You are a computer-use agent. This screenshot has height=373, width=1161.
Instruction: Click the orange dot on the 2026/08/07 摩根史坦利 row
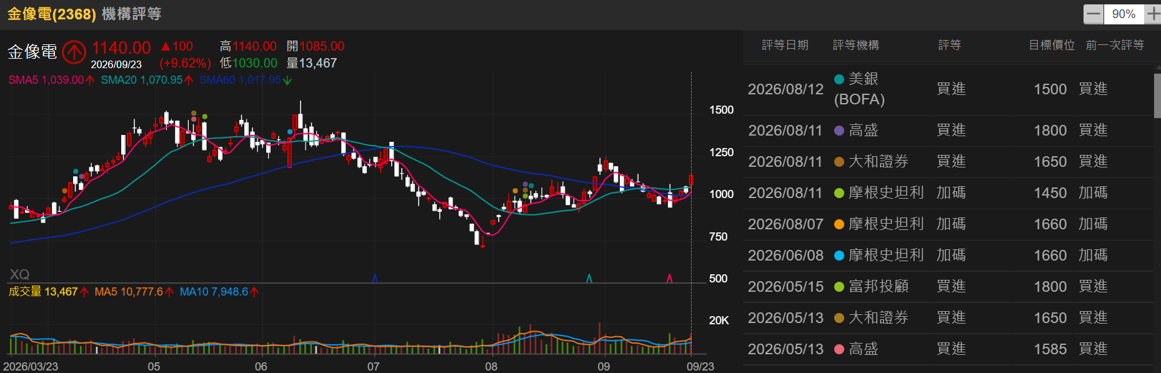(x=839, y=224)
